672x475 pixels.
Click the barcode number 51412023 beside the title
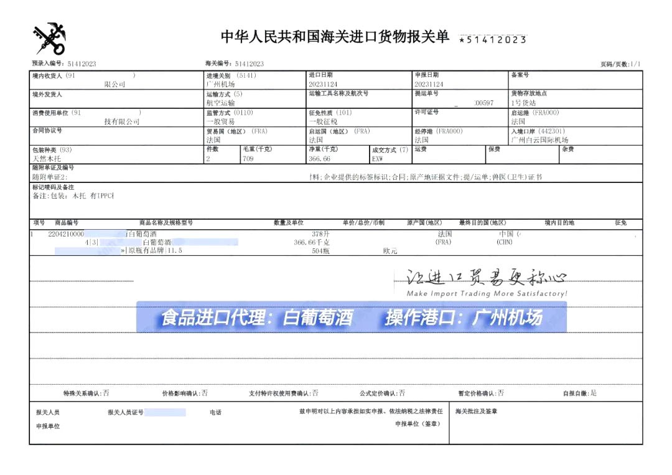(x=492, y=40)
